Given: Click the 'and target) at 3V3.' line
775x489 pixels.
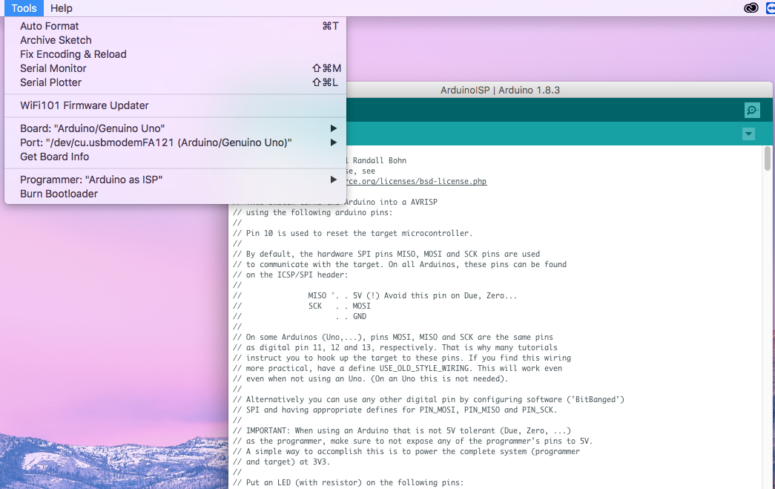Looking at the screenshot, I should [281, 462].
